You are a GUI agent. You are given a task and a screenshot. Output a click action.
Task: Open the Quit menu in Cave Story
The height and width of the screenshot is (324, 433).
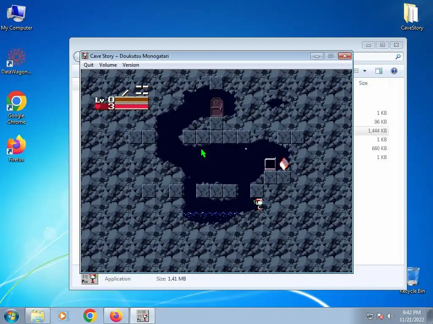[89, 65]
